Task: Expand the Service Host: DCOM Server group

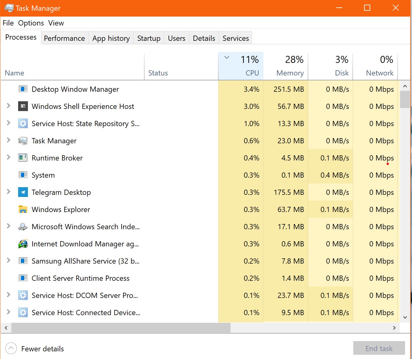Action: point(9,295)
